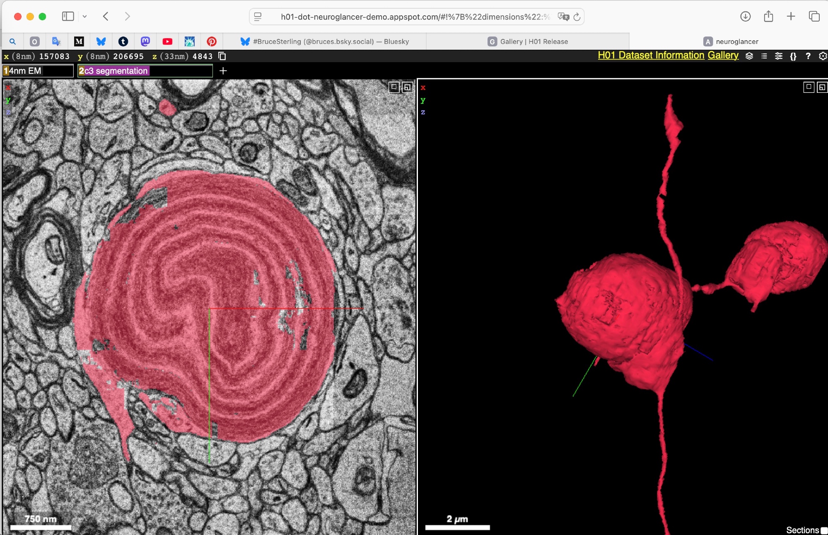Open the layer list panel icon
This screenshot has width=828, height=535.
pos(749,56)
